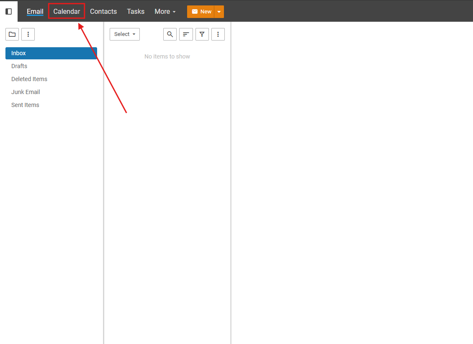
Task: Compose a message with the New button
Action: click(x=201, y=12)
